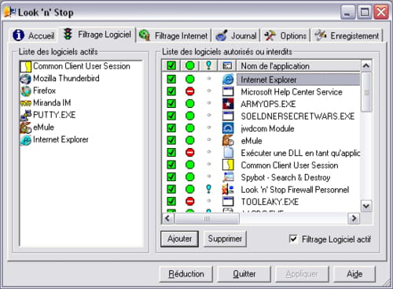Image resolution: width=393 pixels, height=289 pixels.
Task: Click the eMule icon in active software list
Action: [x=25, y=128]
